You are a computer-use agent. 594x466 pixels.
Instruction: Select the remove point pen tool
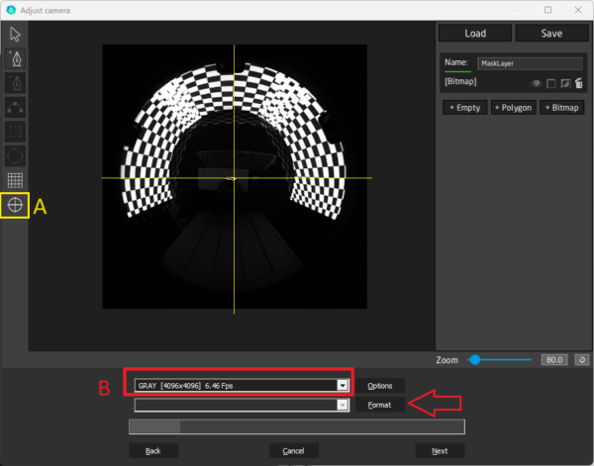15,83
